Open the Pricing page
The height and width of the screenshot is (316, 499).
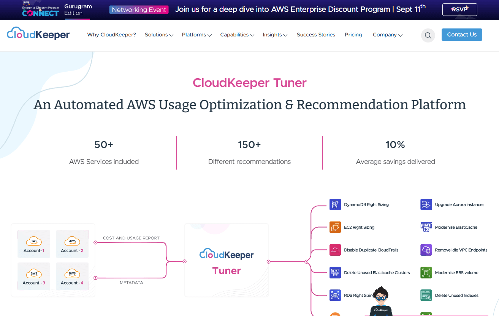tap(353, 35)
